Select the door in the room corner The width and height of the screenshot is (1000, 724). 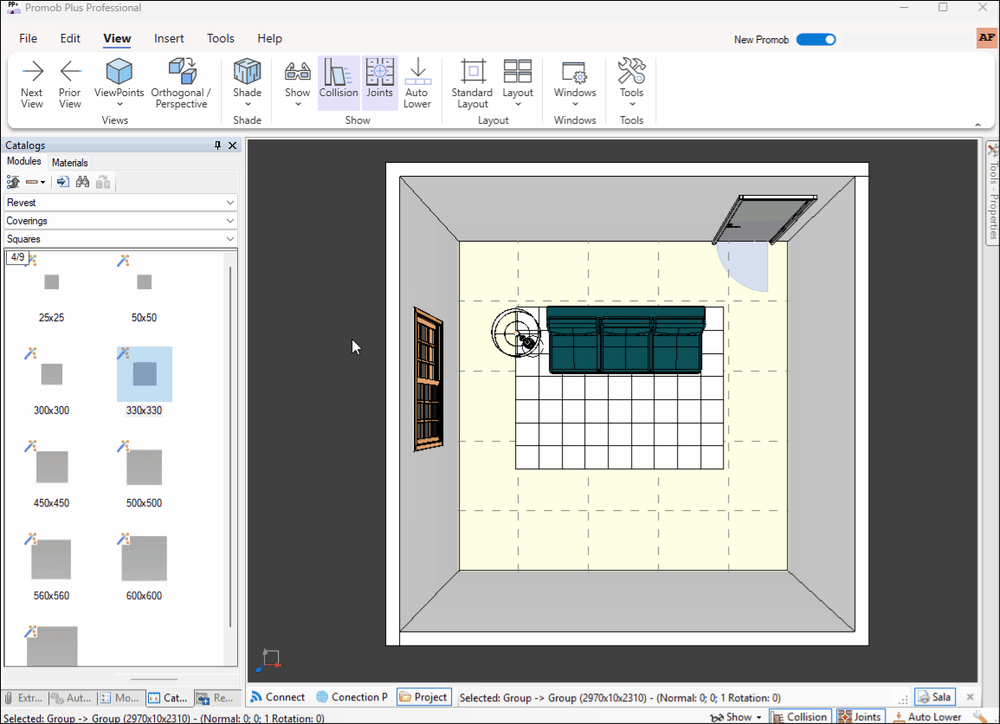click(x=764, y=219)
